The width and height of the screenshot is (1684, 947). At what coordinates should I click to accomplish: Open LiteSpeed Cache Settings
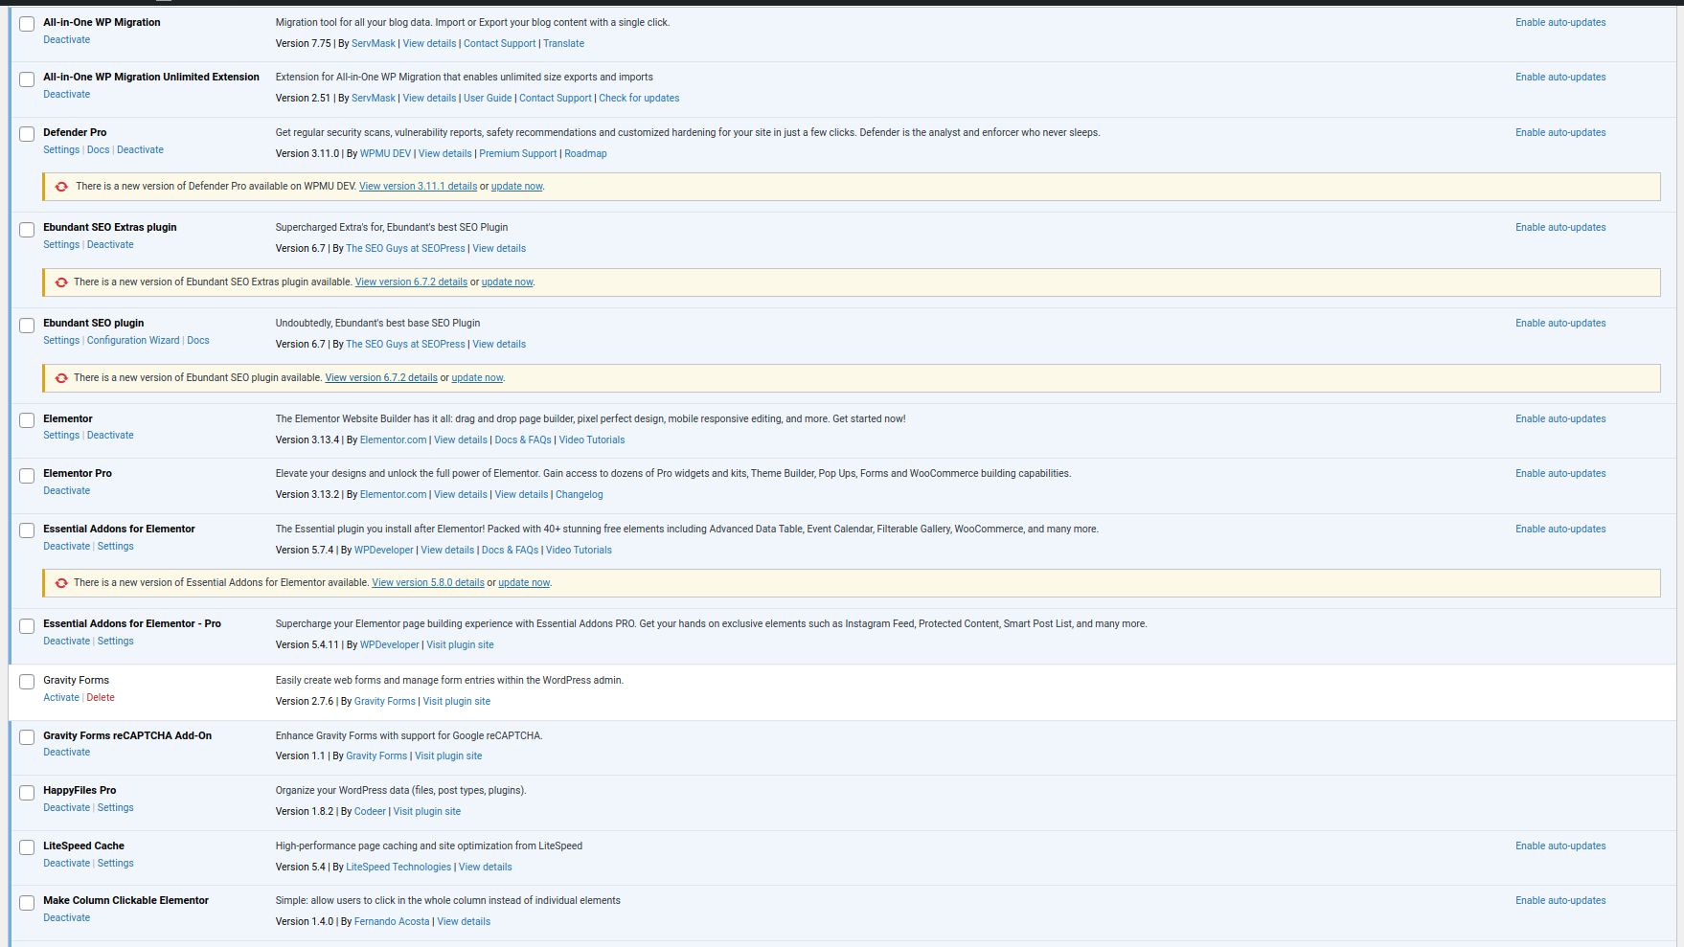[115, 864]
